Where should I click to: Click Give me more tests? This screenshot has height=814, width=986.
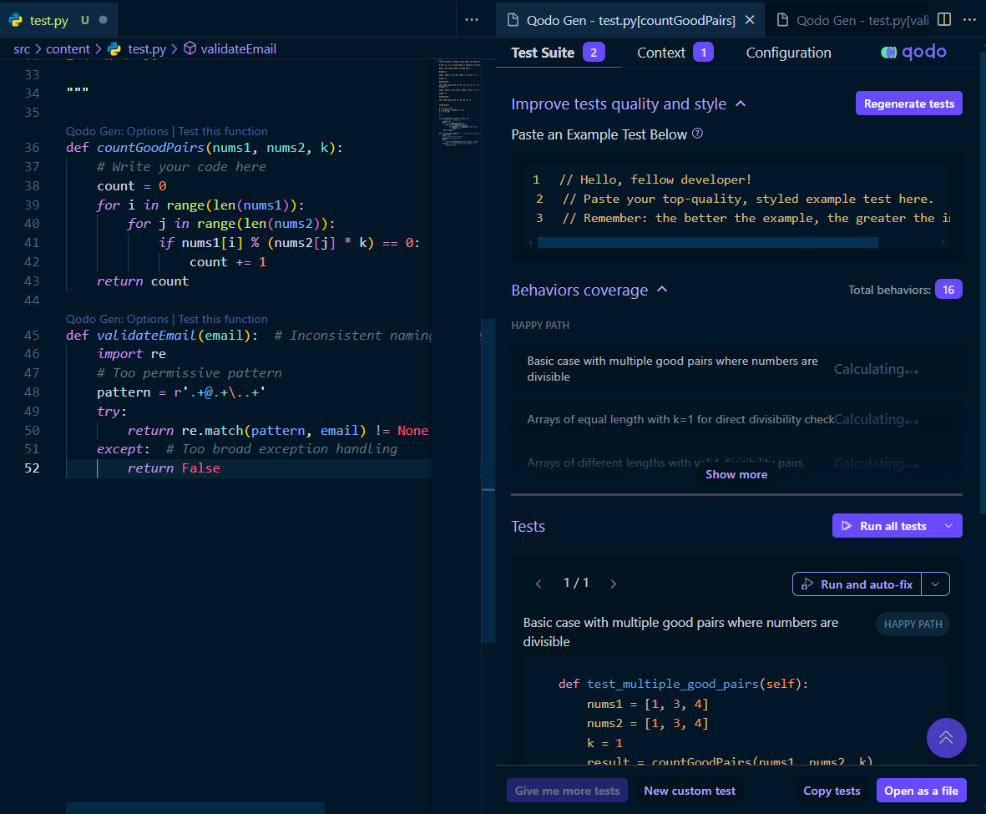click(567, 791)
